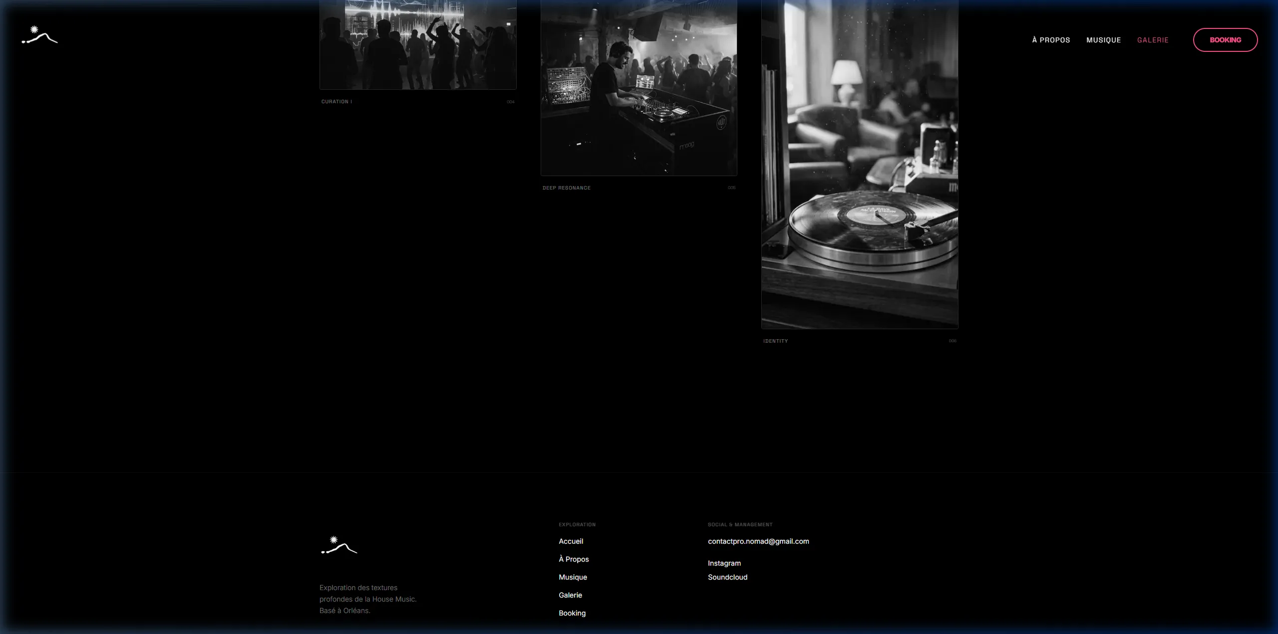Click the IDENTITY caption label
The height and width of the screenshot is (634, 1278).
coord(775,341)
